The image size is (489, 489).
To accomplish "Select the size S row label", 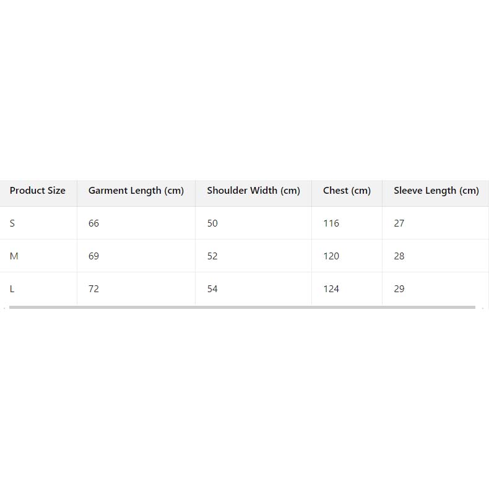I will pos(12,223).
